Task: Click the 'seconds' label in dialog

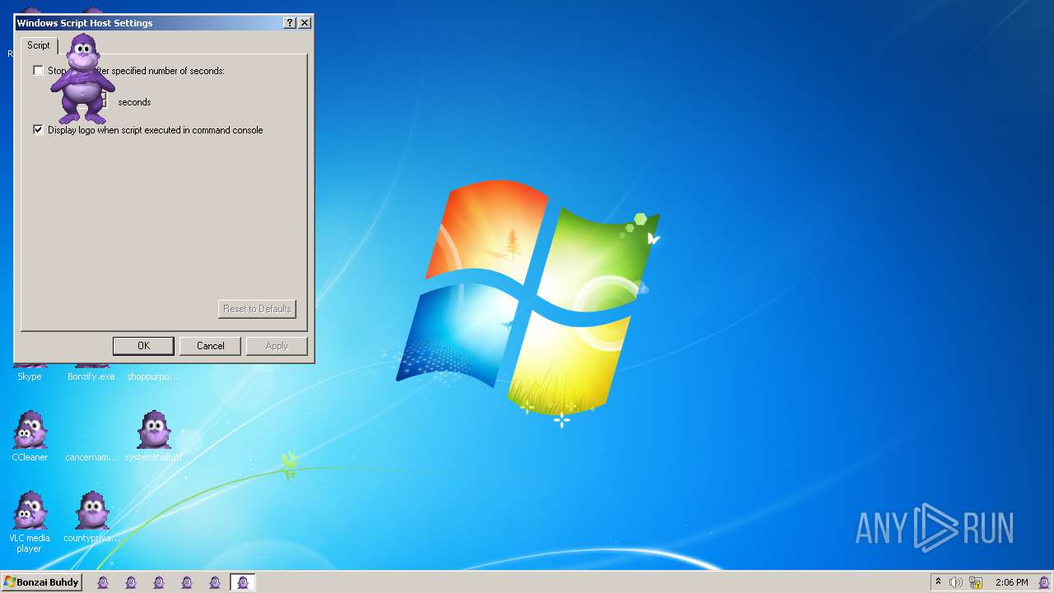Action: [134, 102]
